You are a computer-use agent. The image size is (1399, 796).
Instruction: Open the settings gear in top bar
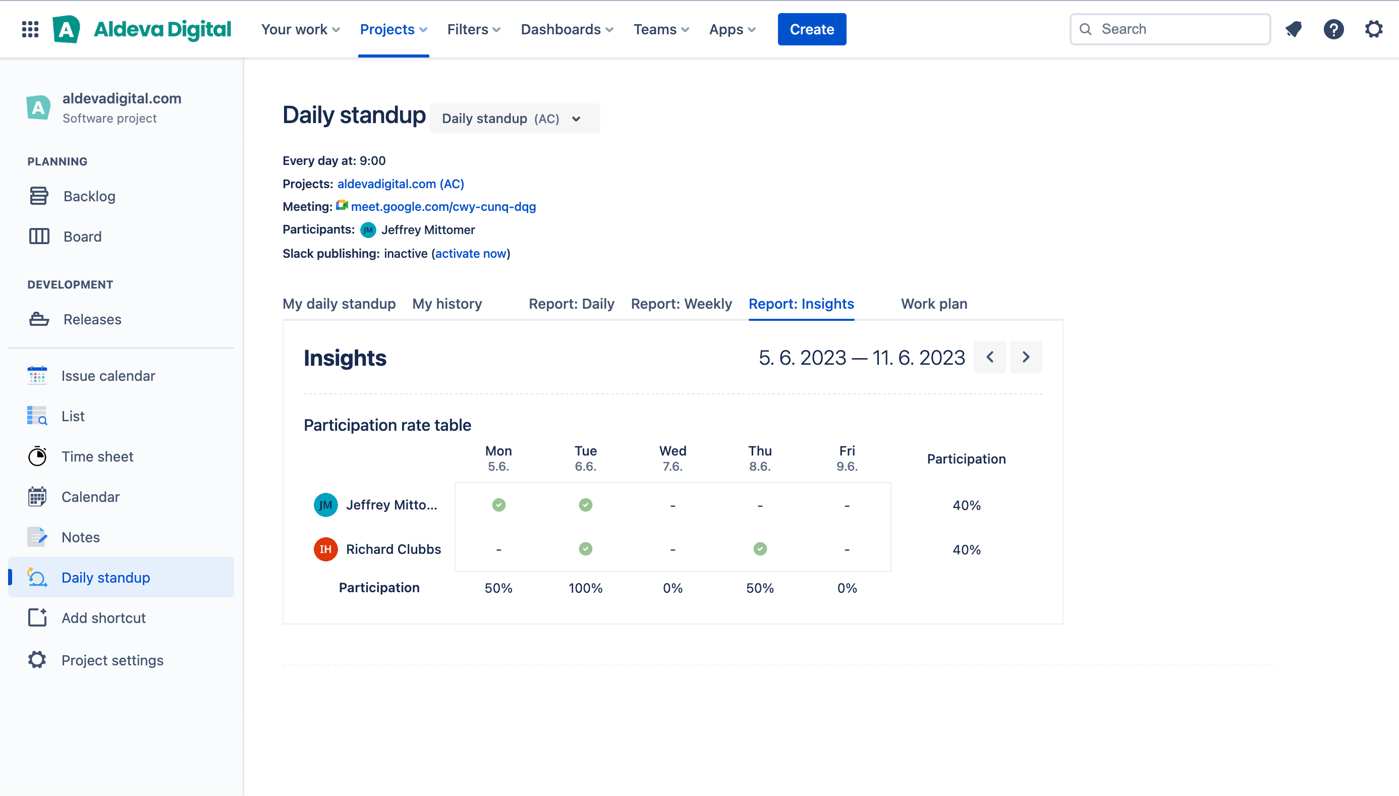click(1373, 29)
